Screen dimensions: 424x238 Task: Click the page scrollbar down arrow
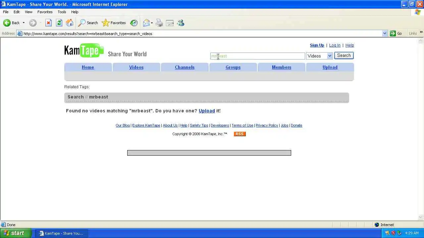coord(421,217)
